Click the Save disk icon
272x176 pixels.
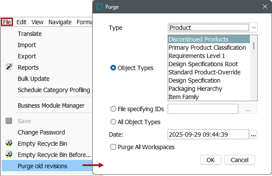click(x=9, y=121)
